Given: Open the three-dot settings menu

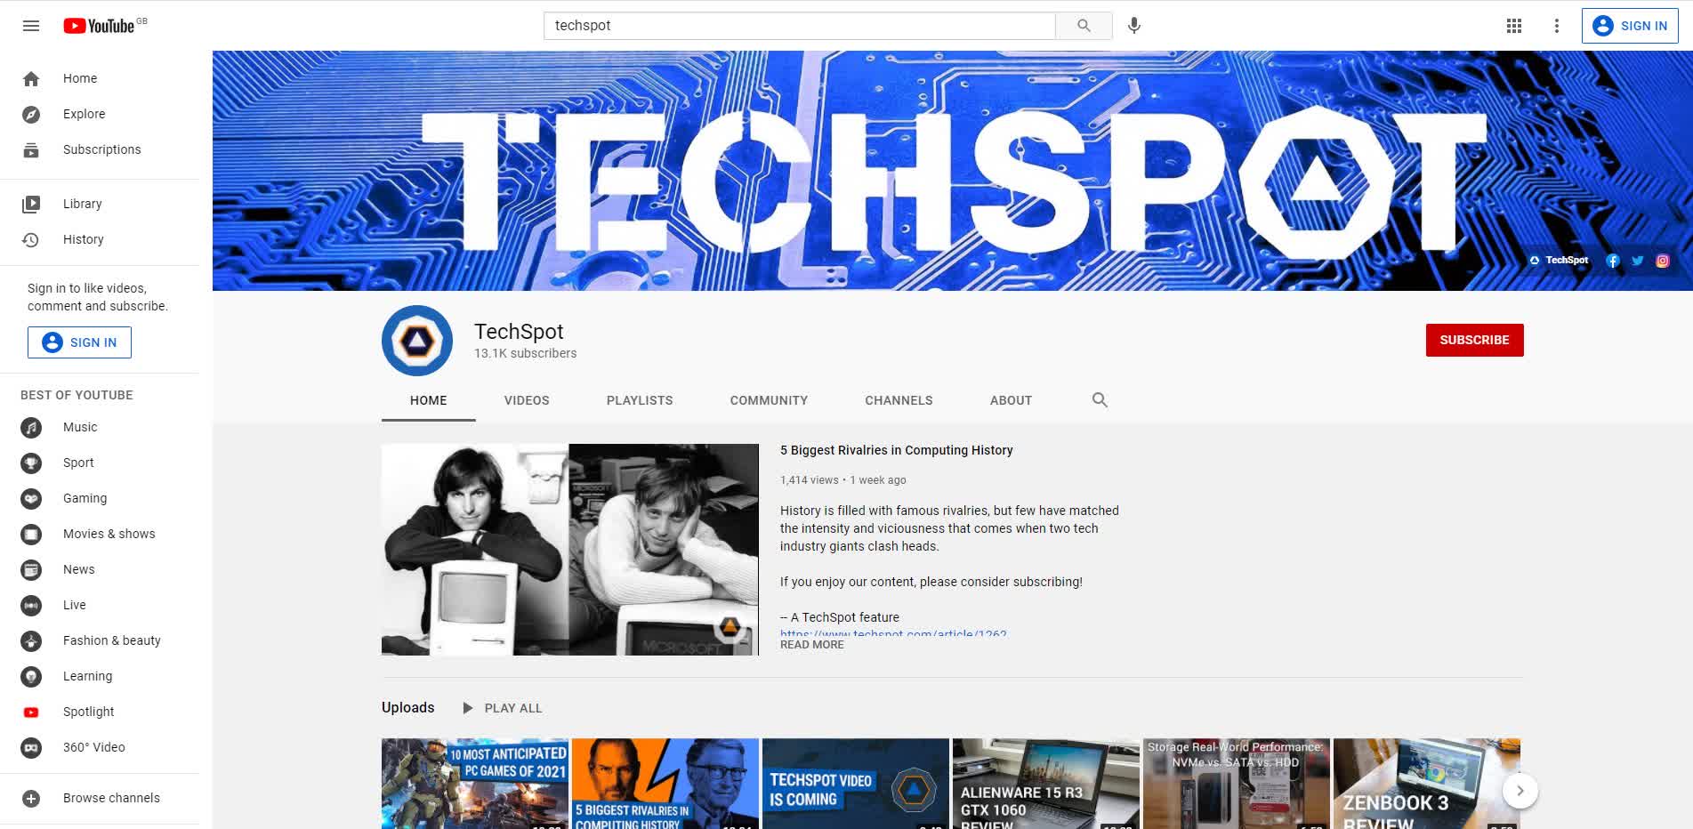Looking at the screenshot, I should pos(1557,26).
